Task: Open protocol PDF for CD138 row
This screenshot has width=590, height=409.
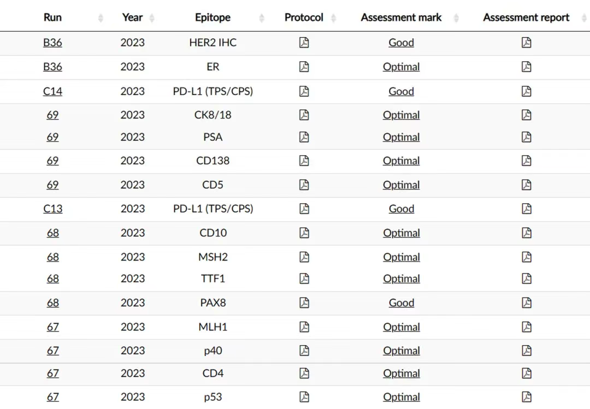Action: coord(304,161)
